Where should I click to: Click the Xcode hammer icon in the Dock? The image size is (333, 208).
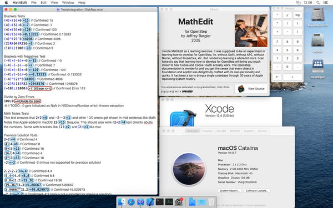coord(150,202)
